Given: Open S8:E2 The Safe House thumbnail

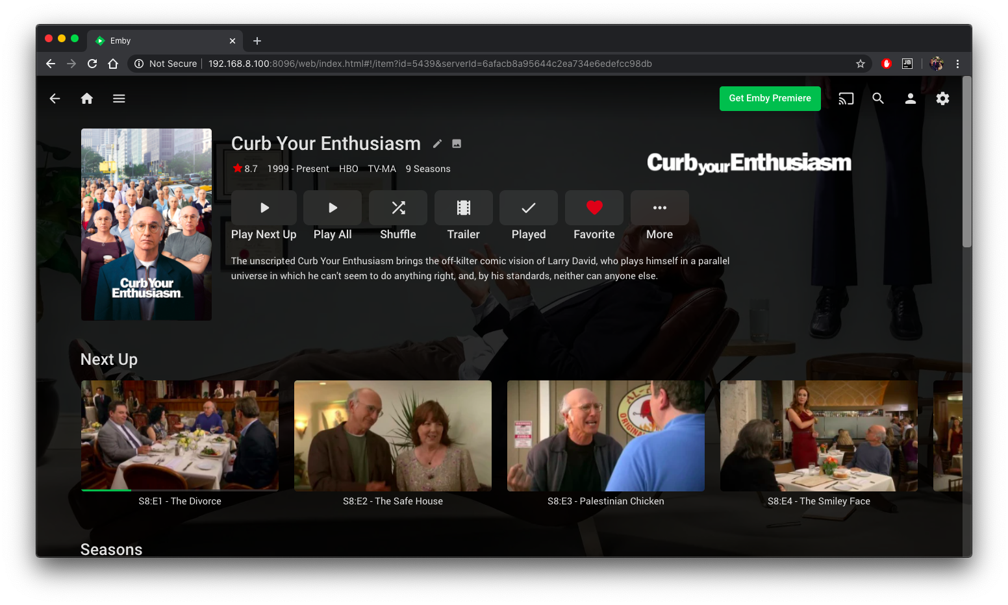Looking at the screenshot, I should pos(393,436).
